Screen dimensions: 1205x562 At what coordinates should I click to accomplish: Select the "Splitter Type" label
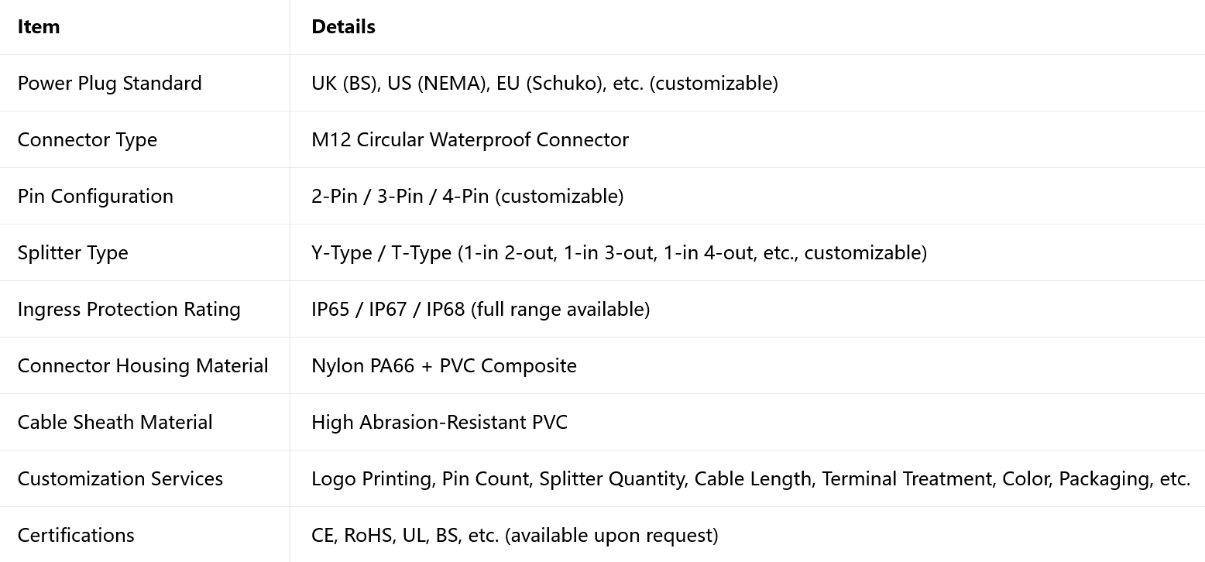coord(73,253)
